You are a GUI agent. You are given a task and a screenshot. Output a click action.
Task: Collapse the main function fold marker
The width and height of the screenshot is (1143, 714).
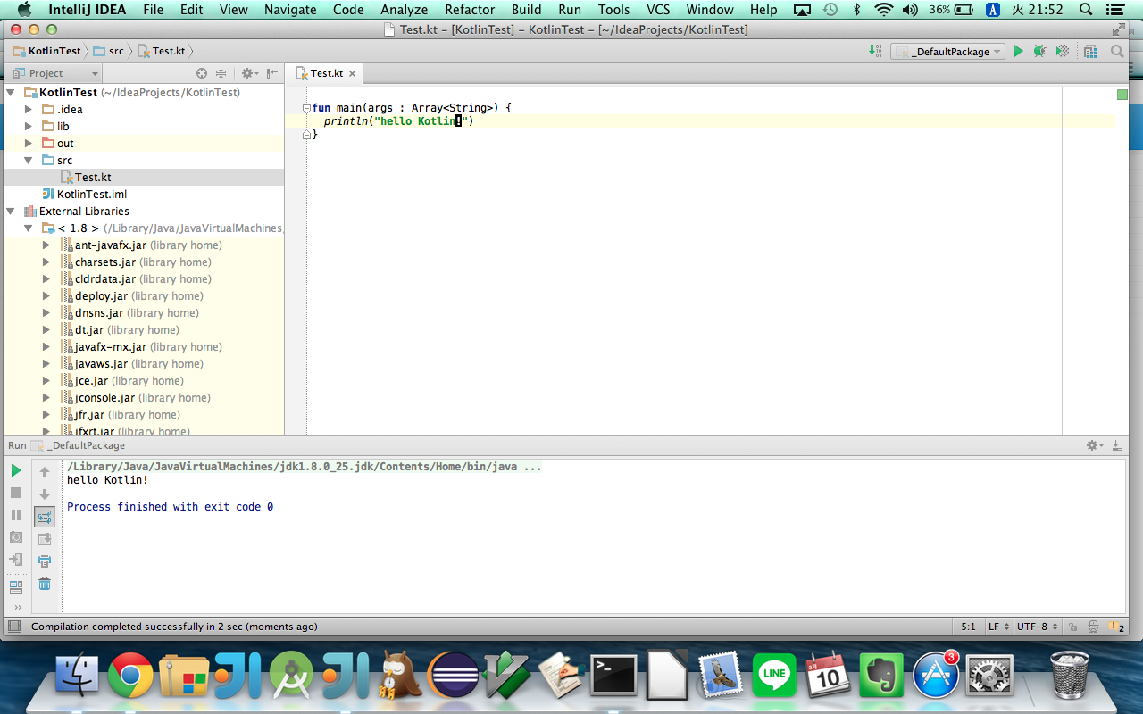pos(306,108)
